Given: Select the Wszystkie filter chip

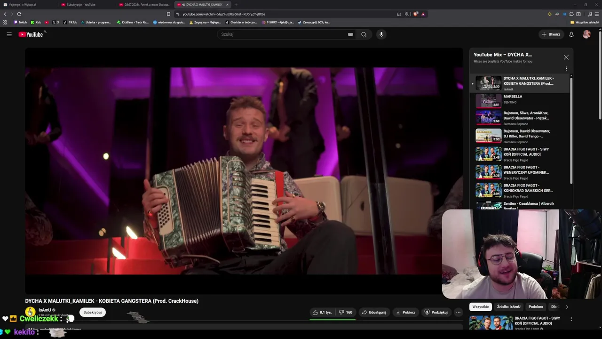Looking at the screenshot, I should 480,307.
